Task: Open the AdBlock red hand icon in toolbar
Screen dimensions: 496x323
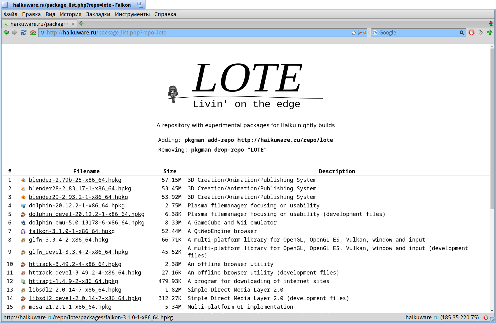Action: (472, 32)
